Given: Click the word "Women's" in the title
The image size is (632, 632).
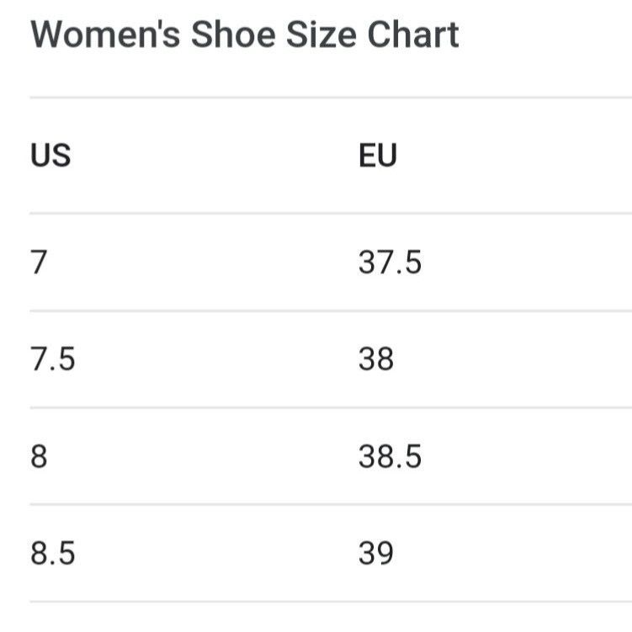Looking at the screenshot, I should [x=105, y=35].
